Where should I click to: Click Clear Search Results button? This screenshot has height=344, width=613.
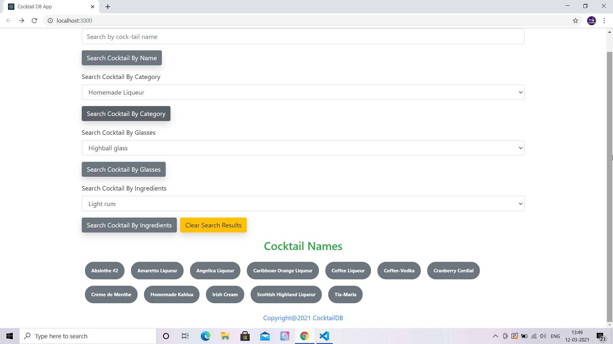click(213, 225)
